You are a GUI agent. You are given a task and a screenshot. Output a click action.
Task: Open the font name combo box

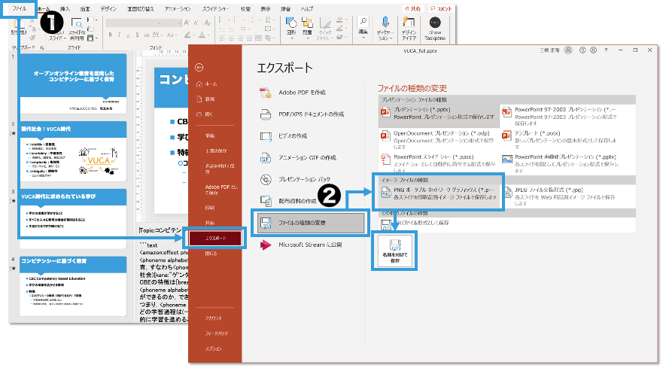pos(132,23)
